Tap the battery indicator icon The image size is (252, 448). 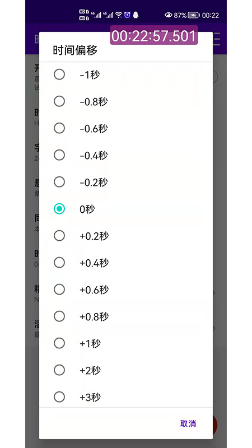[x=194, y=15]
